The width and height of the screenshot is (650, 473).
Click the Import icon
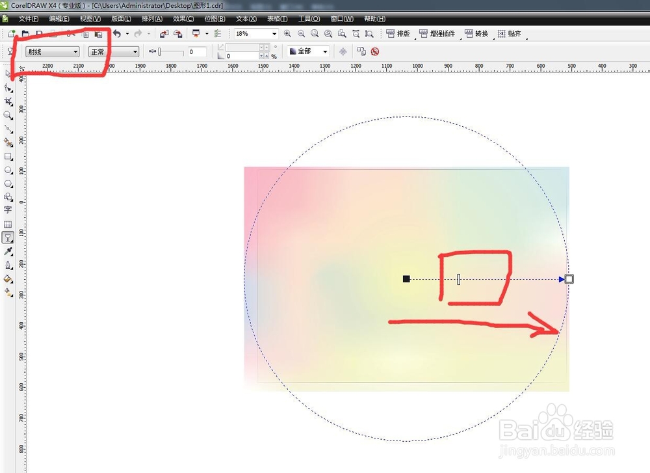pyautogui.click(x=164, y=34)
